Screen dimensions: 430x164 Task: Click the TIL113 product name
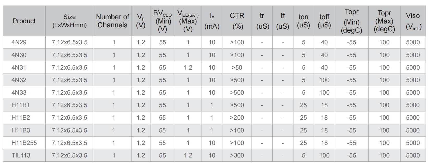click(x=21, y=155)
